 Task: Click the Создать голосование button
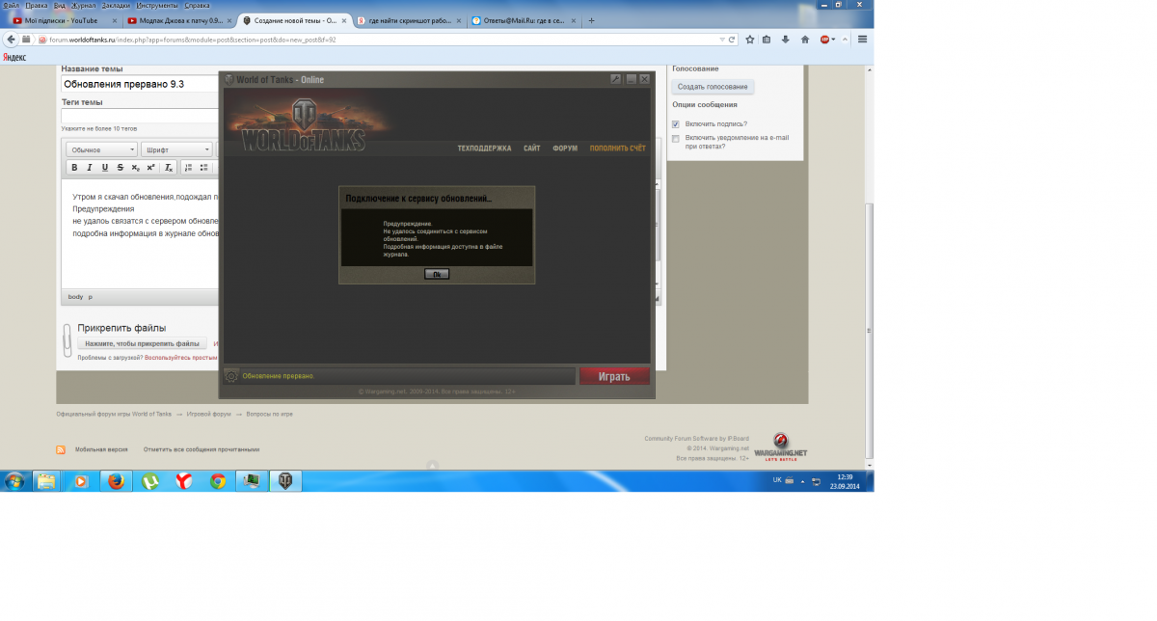(713, 87)
